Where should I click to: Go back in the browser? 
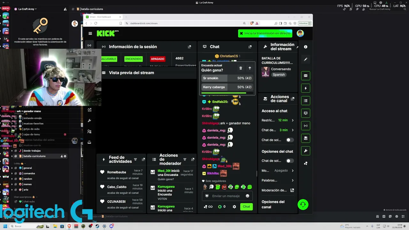[86, 23]
